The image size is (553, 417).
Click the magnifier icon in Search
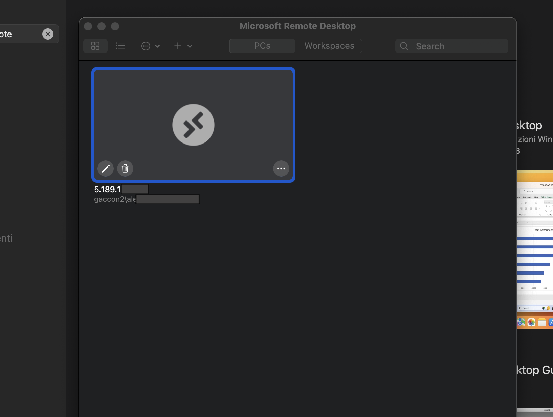pos(404,46)
